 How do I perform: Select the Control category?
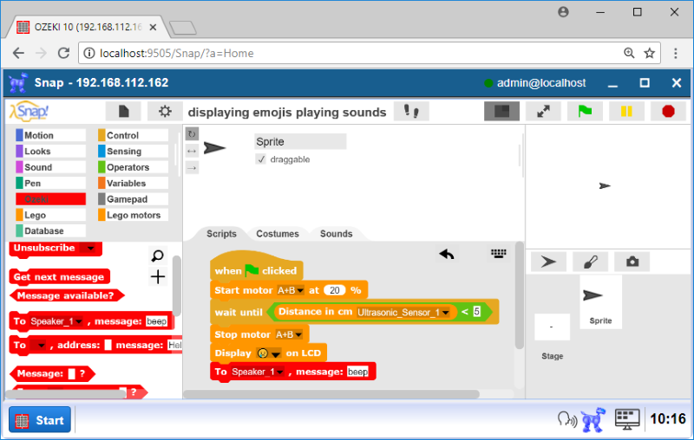(x=133, y=135)
